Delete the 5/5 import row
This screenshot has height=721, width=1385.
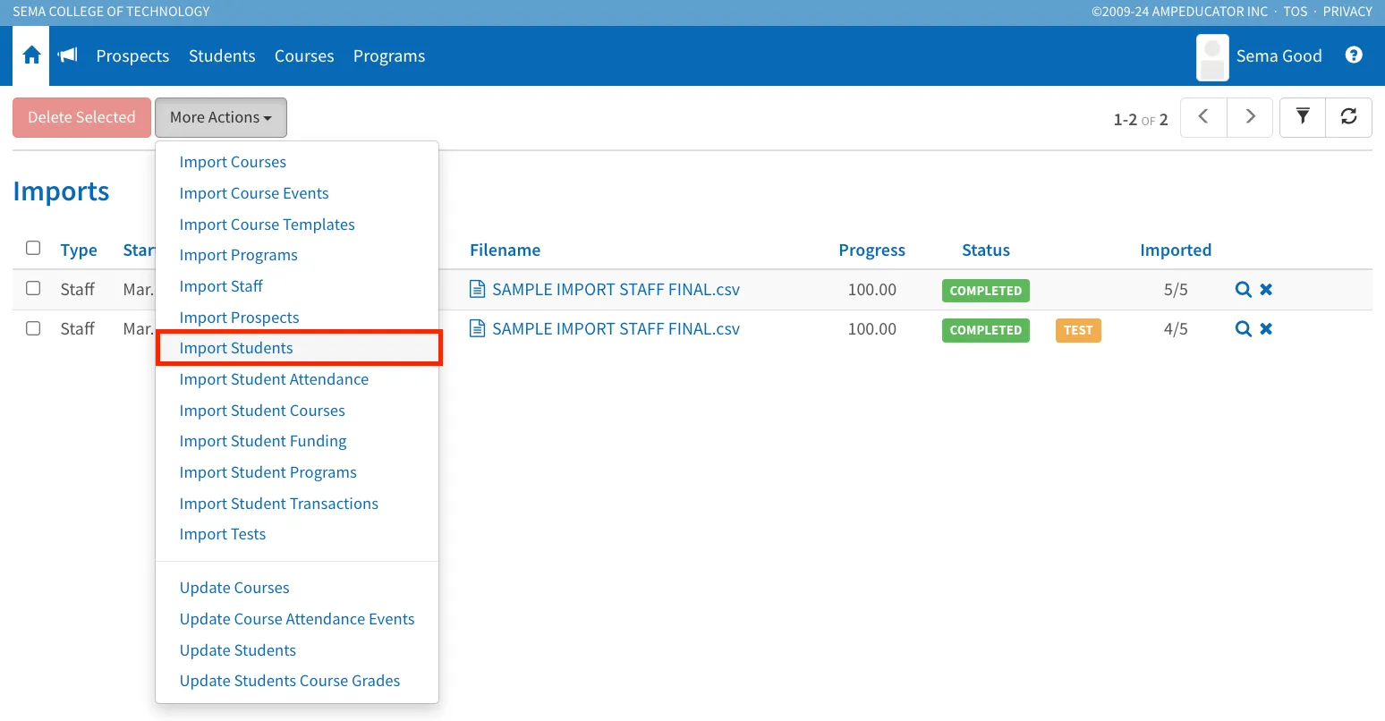pos(1266,290)
